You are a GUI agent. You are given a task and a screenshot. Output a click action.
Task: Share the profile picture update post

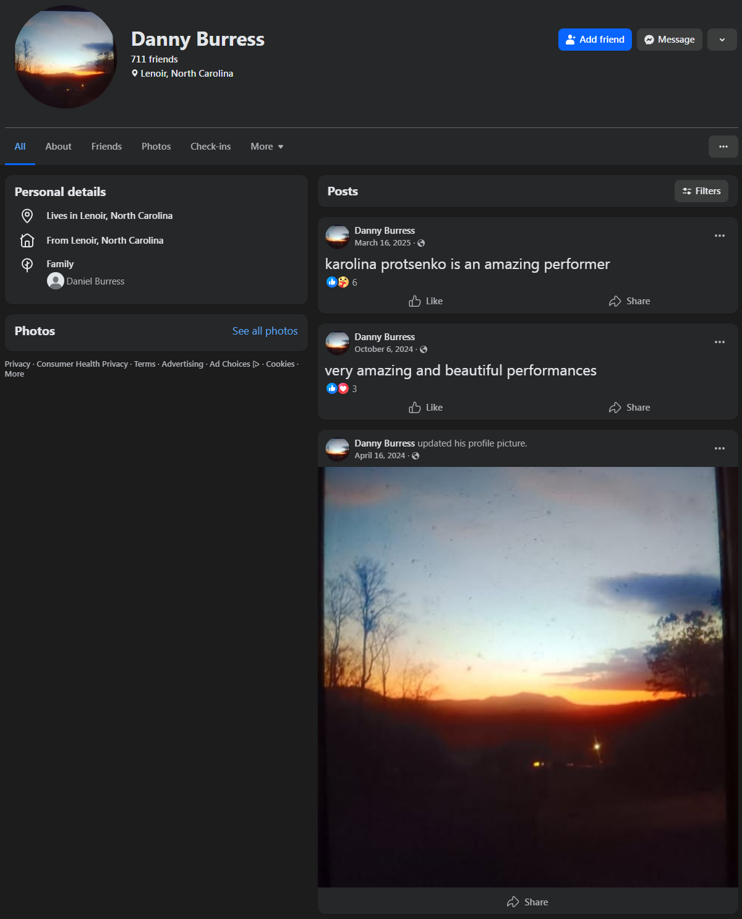coord(527,902)
